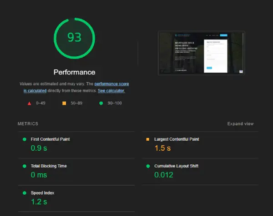Click the green dot beside Total Blocking Time
Image resolution: width=273 pixels, height=216 pixels.
pos(24,166)
